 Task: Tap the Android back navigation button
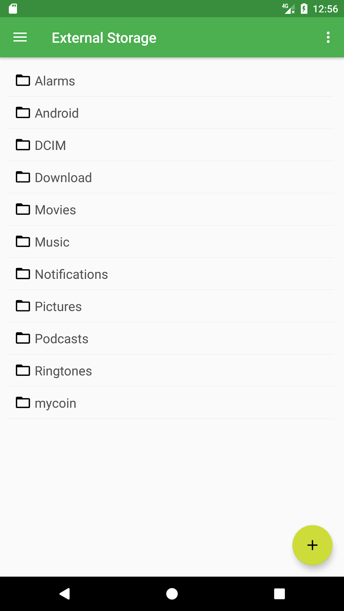coord(65,593)
